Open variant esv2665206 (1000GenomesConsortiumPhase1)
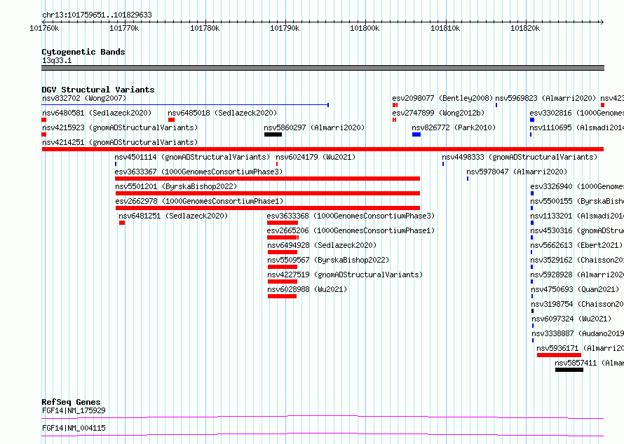Screen dimensions: 624x444 [x=351, y=230]
